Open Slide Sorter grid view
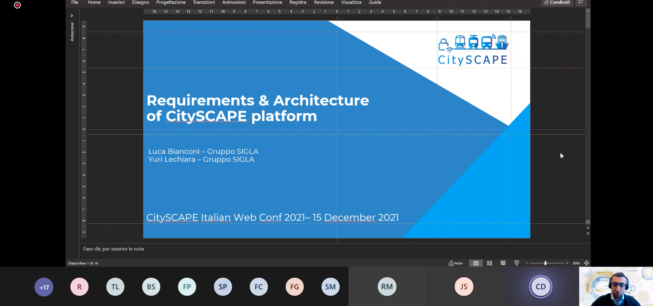 (489, 263)
